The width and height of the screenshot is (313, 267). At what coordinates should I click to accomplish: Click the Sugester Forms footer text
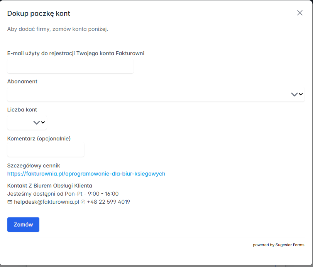[289, 245]
